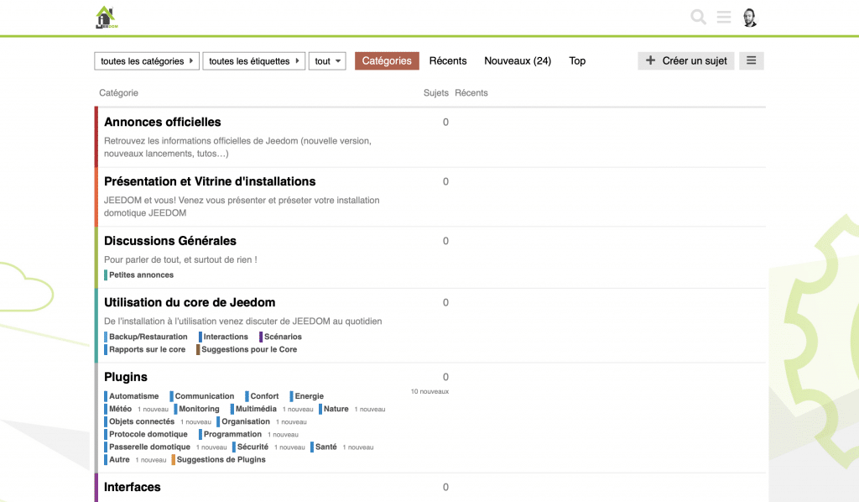Image resolution: width=859 pixels, height=502 pixels.
Task: Click the 'Créer un sujet' button
Action: click(686, 60)
